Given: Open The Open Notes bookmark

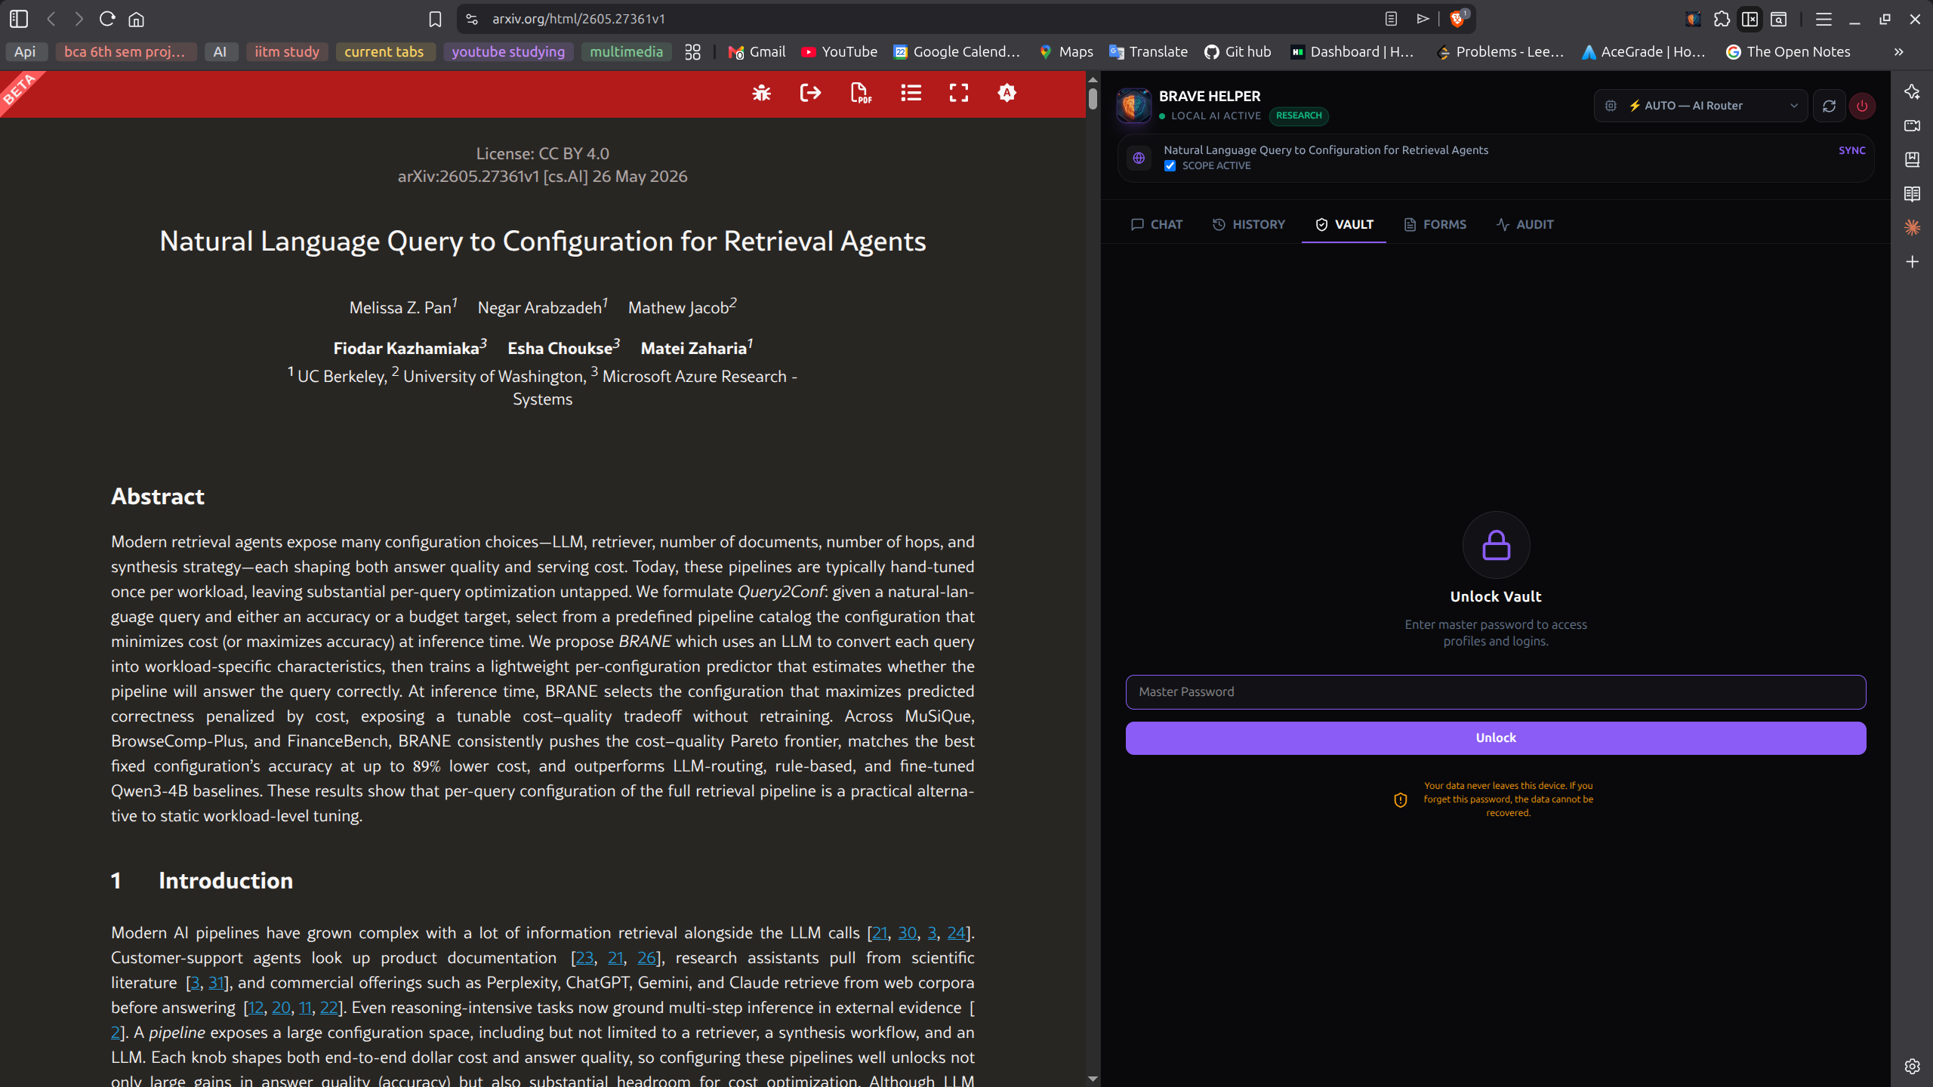Looking at the screenshot, I should coord(1789,52).
